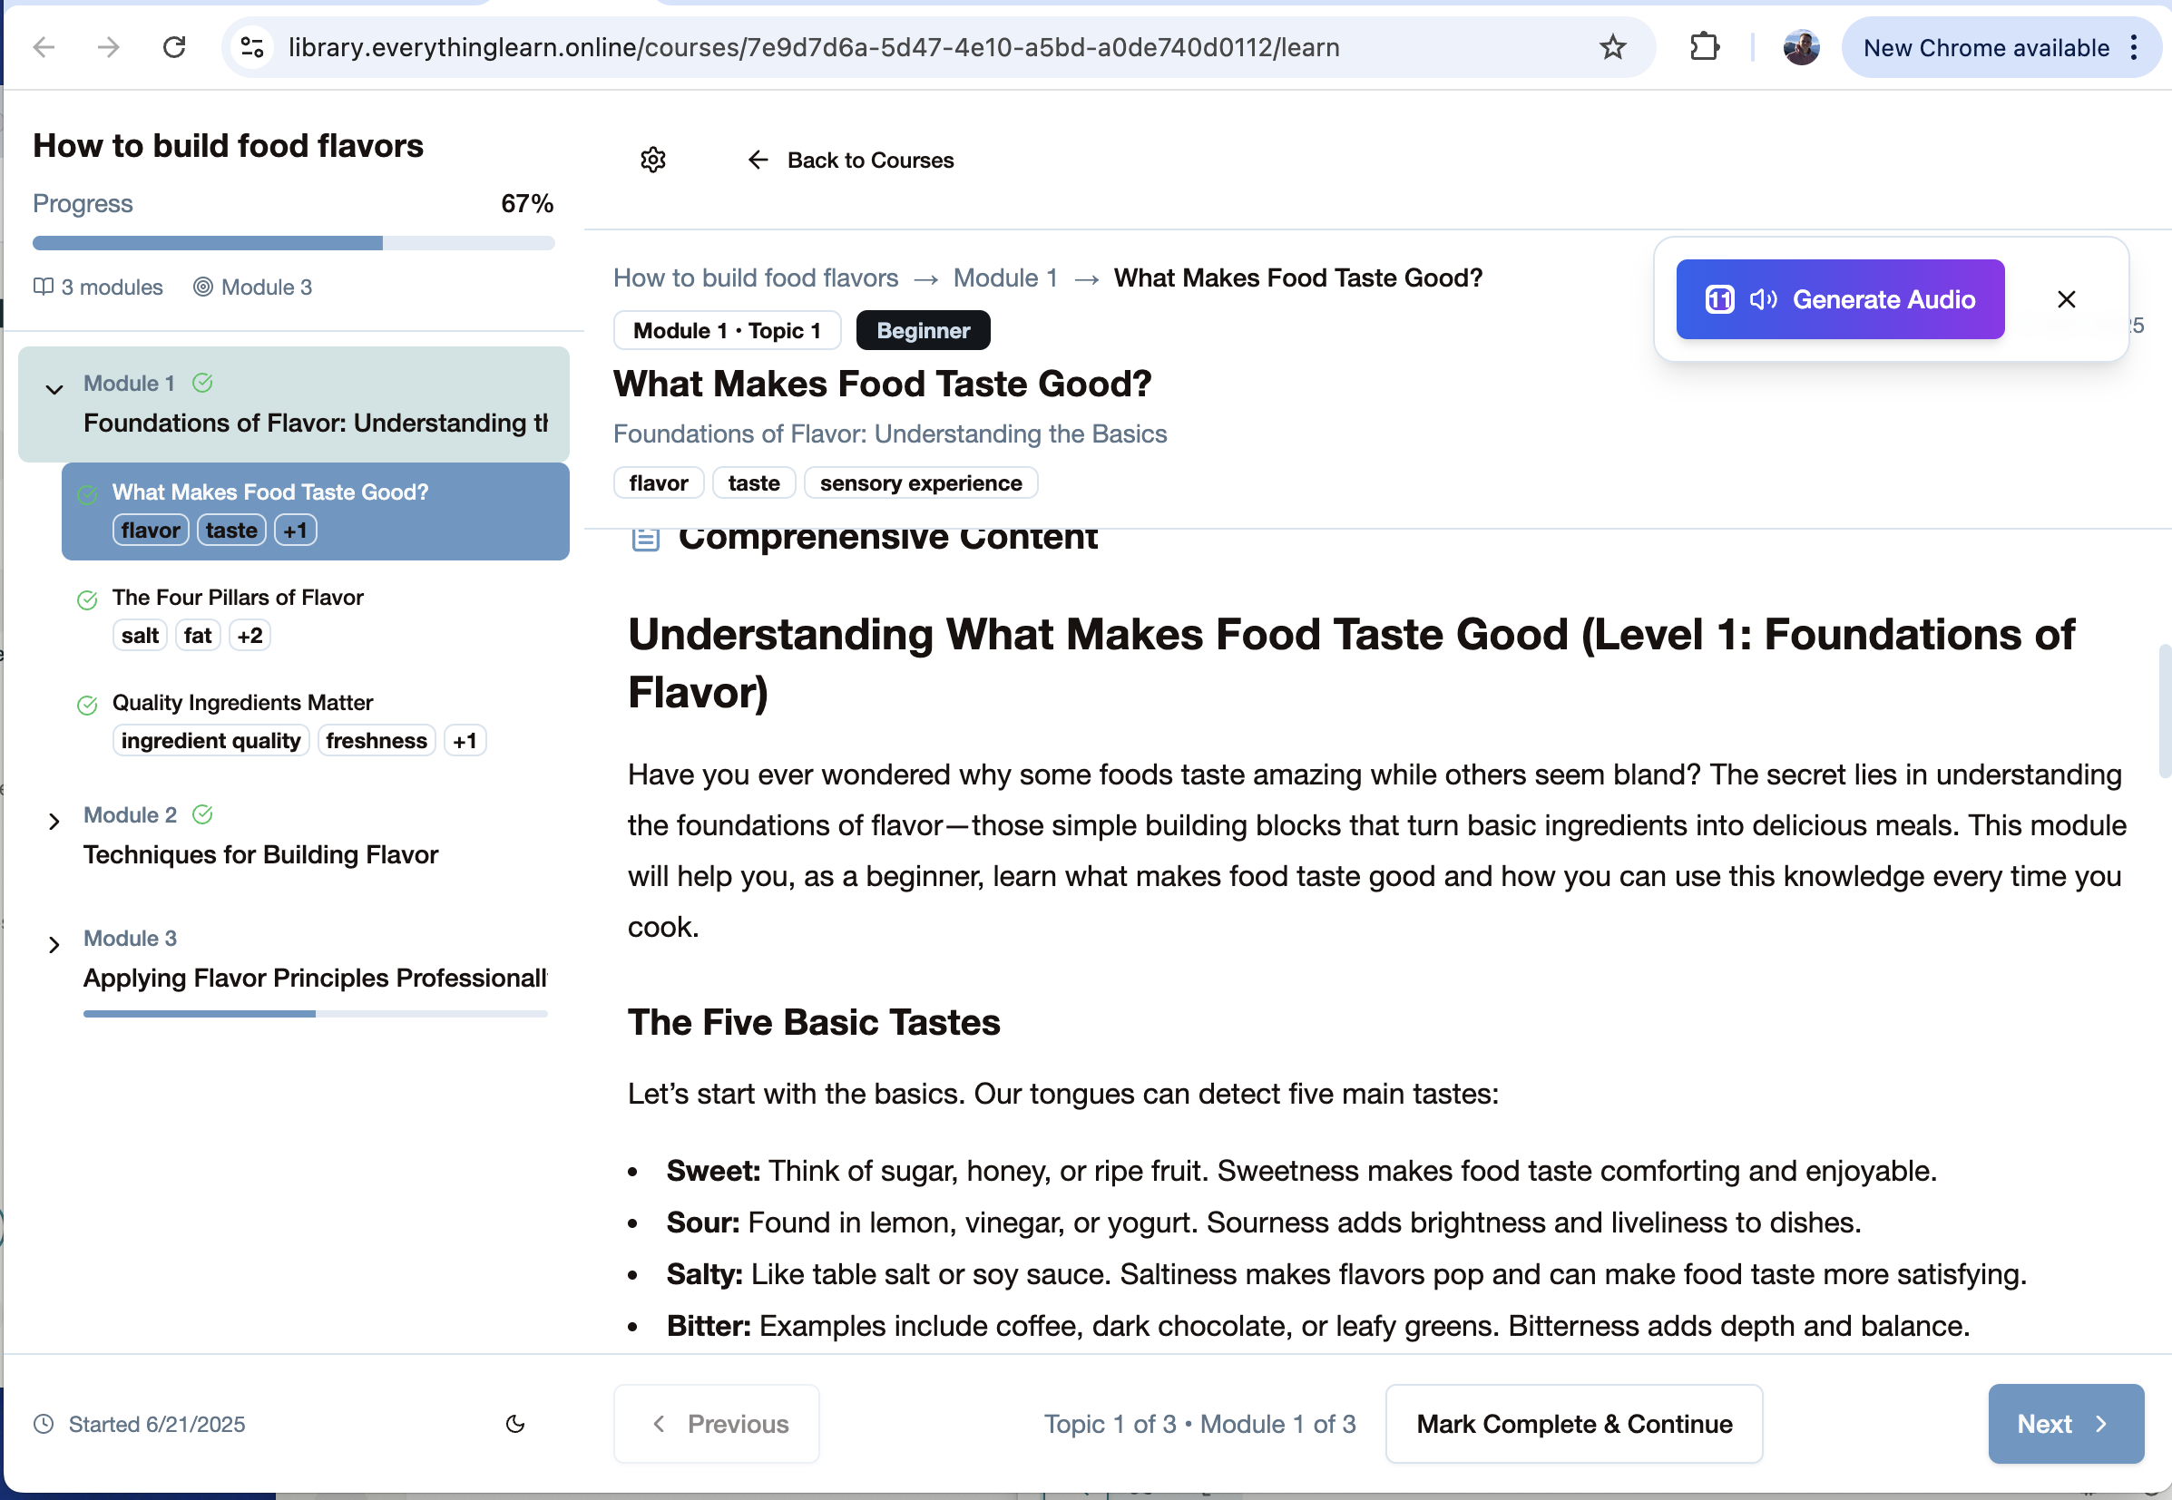Click Mark Complete & Continue

pos(1573,1424)
